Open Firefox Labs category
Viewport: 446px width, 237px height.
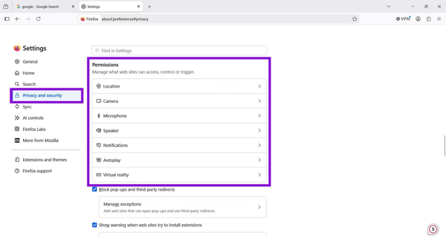(47, 129)
